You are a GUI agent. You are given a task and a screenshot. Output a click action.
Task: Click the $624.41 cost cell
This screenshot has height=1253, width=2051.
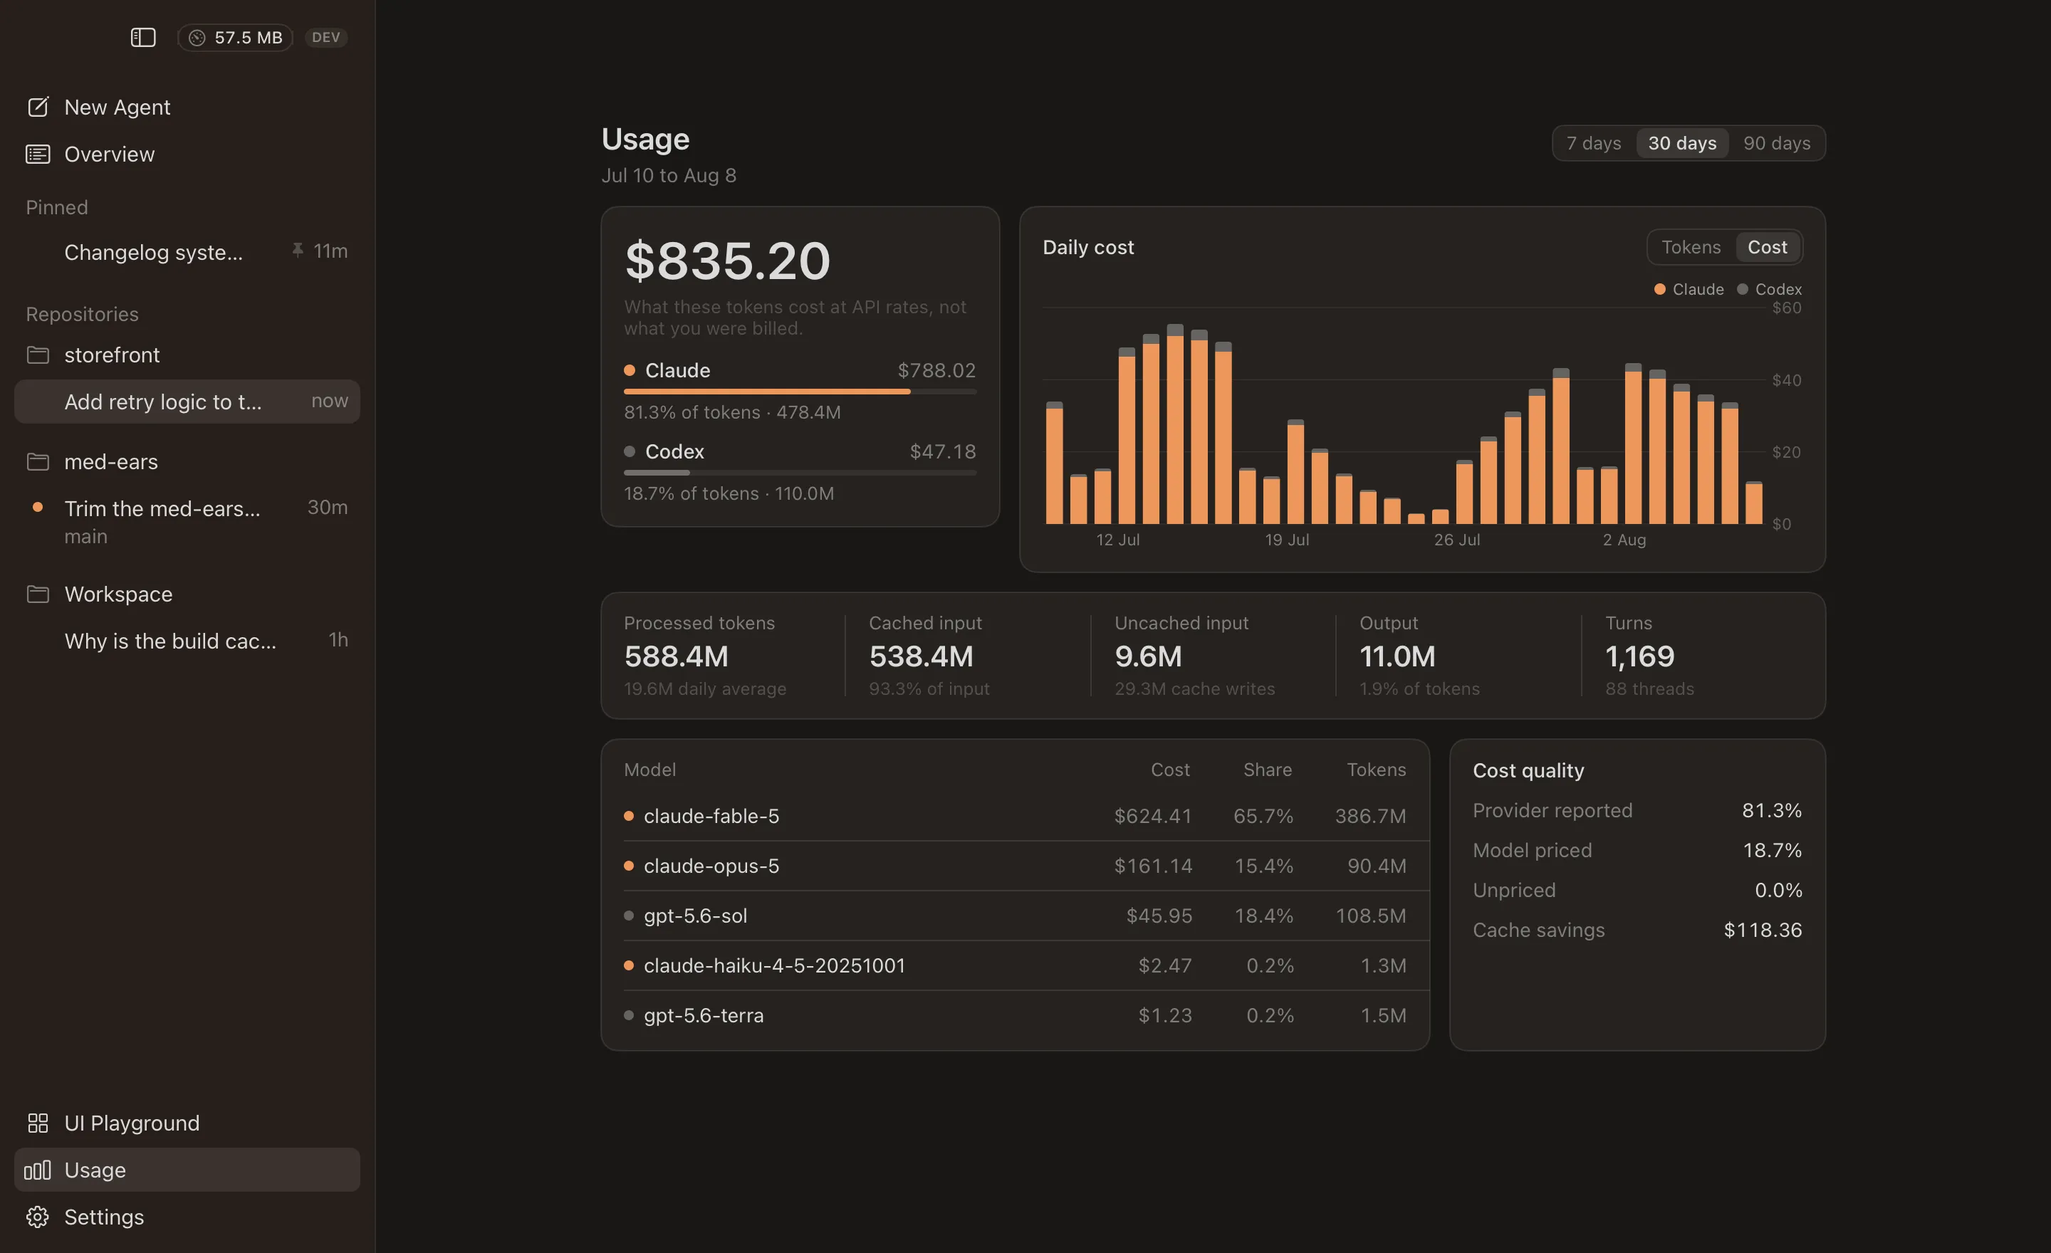pyautogui.click(x=1153, y=816)
